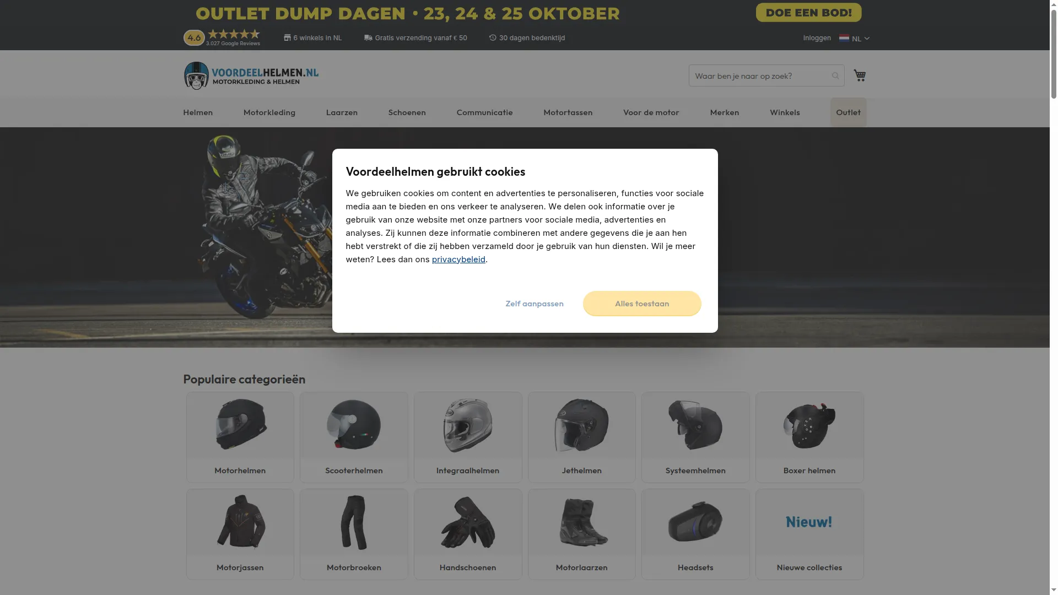Screen dimensions: 1058x595
Task: Focus the search field Waar ben je naar op zoek
Action: [760, 76]
